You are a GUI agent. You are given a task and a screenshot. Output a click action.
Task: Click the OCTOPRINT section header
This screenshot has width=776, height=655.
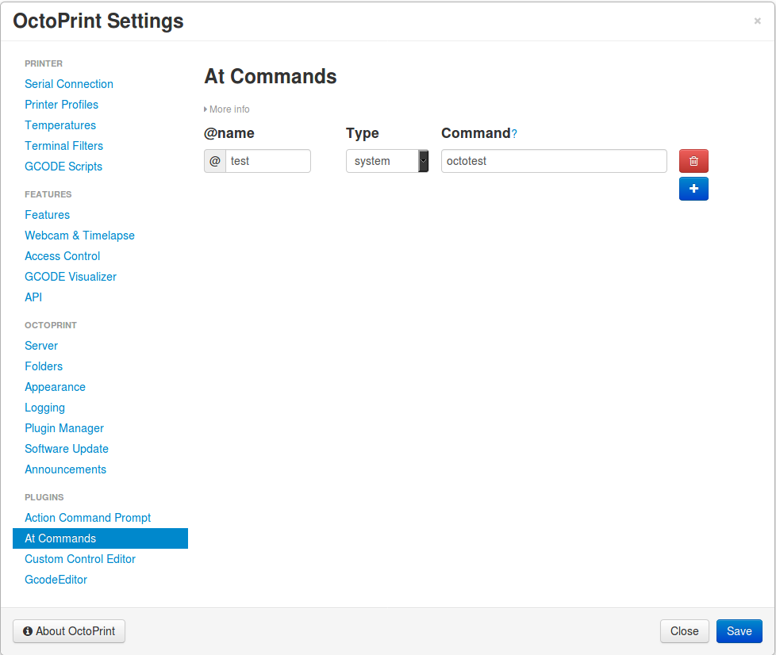[51, 325]
